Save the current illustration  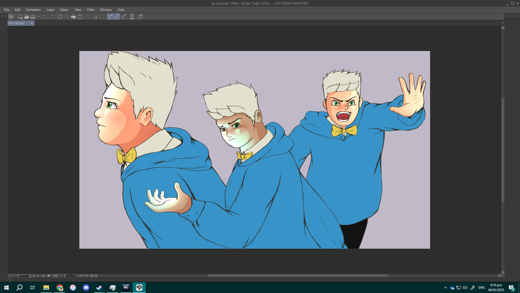[x=33, y=17]
